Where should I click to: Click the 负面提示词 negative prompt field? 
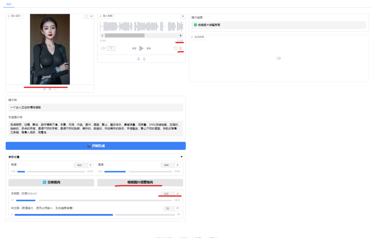[x=96, y=129]
